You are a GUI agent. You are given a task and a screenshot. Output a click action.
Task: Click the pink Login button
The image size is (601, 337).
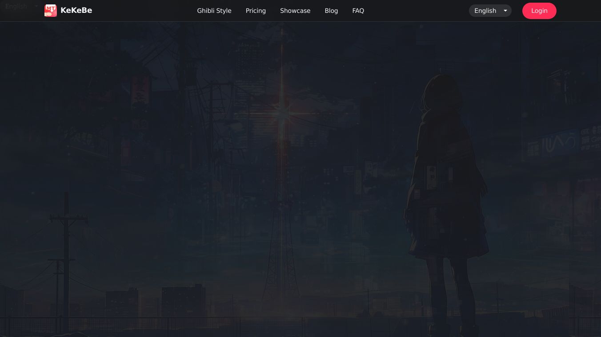click(x=539, y=11)
